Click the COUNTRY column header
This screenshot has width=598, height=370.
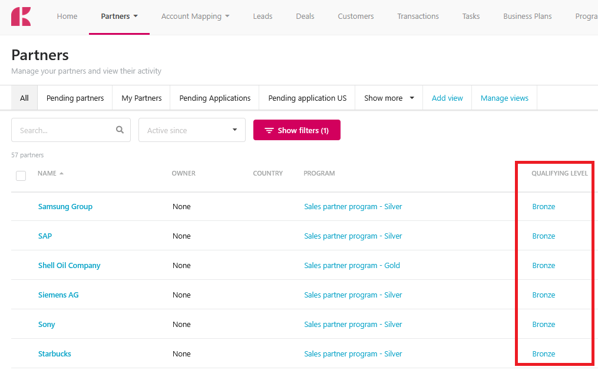pyautogui.click(x=267, y=173)
